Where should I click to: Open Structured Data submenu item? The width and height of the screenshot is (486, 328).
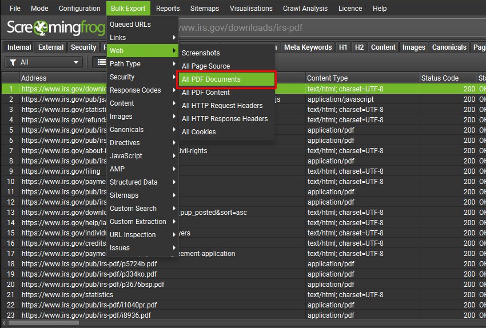[x=142, y=182]
